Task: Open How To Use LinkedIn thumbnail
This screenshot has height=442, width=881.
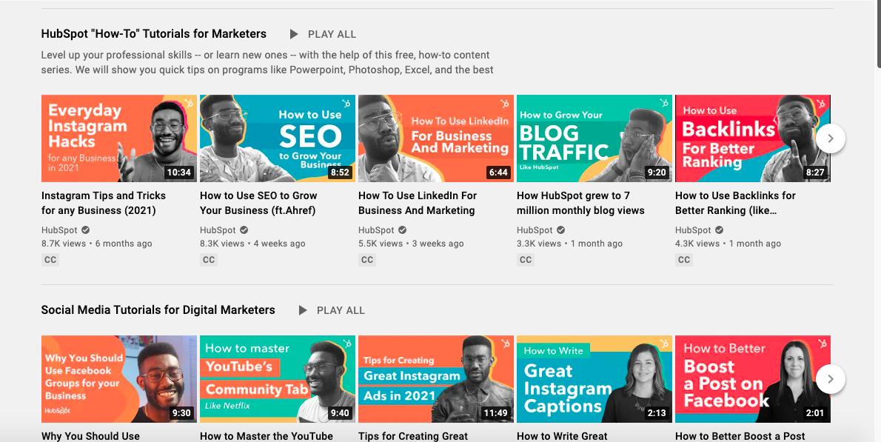Action: [x=436, y=138]
